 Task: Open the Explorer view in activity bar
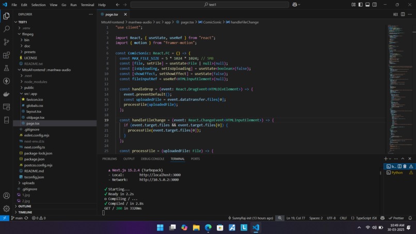[6, 16]
